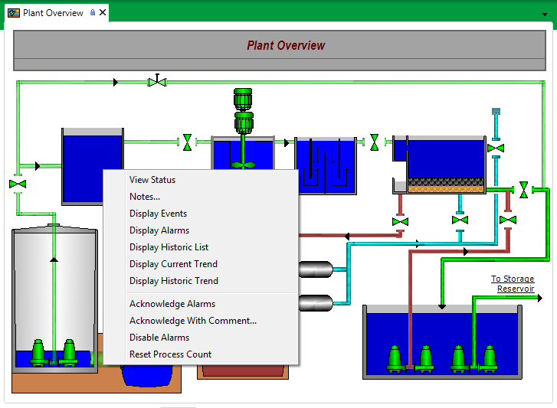557x408 pixels.
Task: Click the Plant Overview tab label
Action: tap(53, 13)
